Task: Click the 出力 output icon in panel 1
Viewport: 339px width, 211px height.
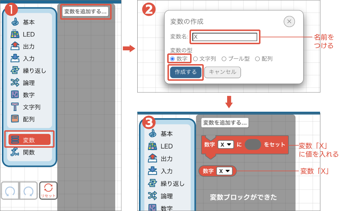Action: [15, 46]
